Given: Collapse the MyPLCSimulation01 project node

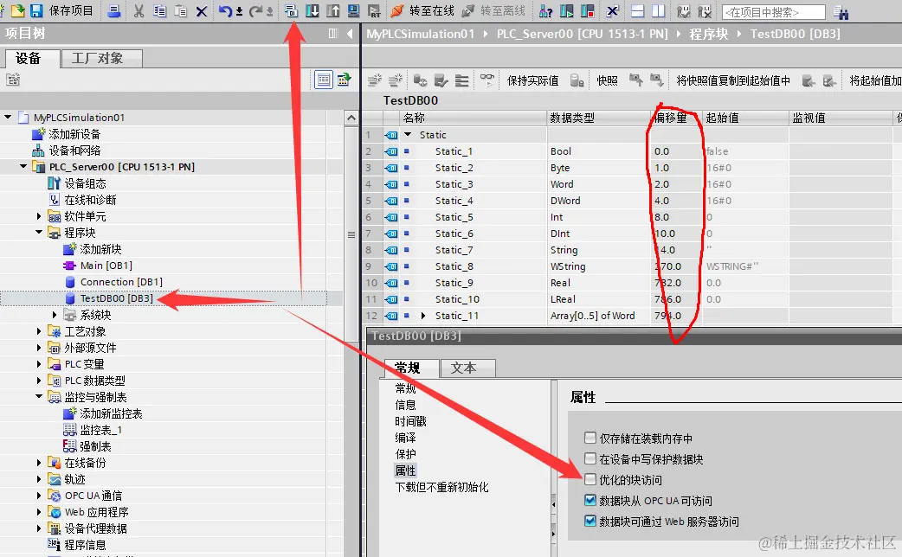Looking at the screenshot, I should pos(8,118).
